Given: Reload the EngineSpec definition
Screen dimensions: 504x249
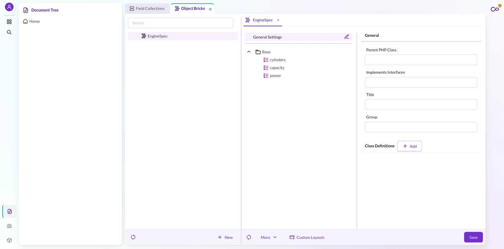Looking at the screenshot, I should coord(249,237).
